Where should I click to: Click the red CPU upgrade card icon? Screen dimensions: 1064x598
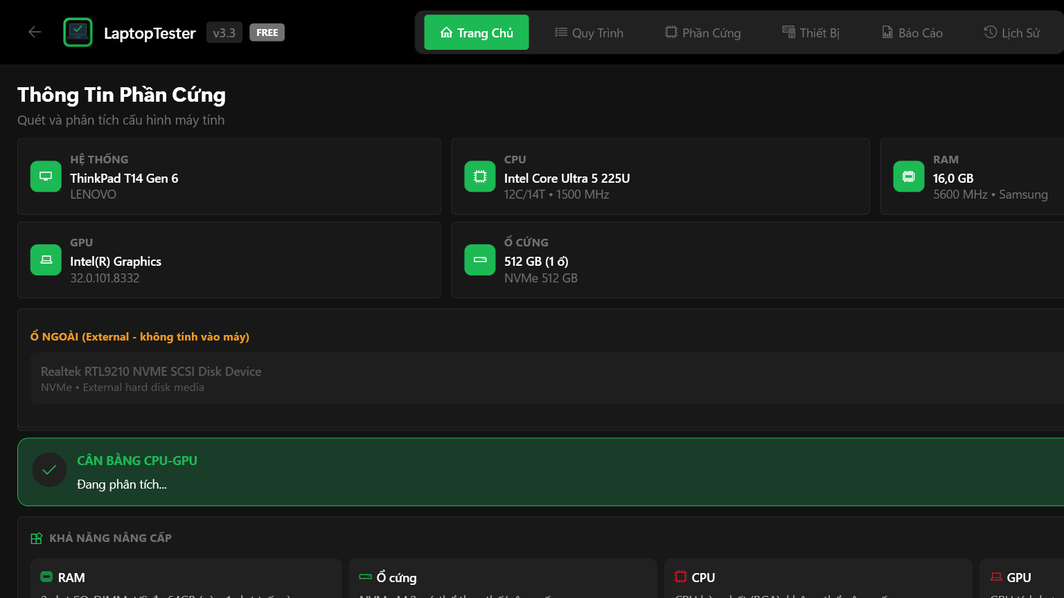tap(681, 577)
